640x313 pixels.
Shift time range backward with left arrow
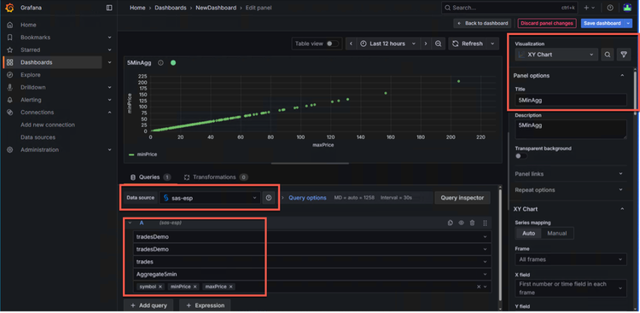tap(352, 43)
